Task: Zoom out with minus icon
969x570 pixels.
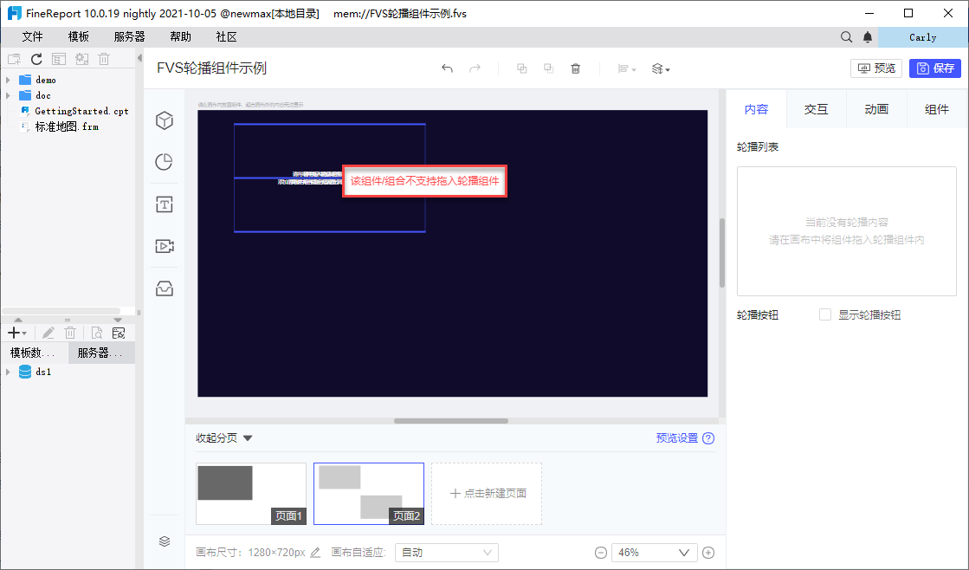Action: click(601, 553)
